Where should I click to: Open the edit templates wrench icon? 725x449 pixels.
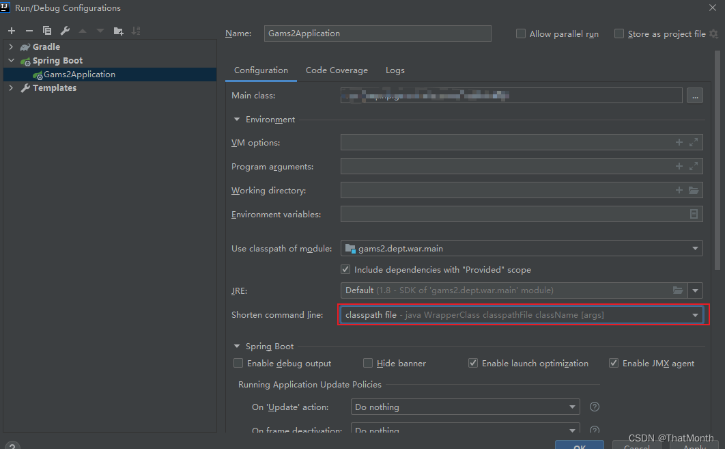(65, 31)
